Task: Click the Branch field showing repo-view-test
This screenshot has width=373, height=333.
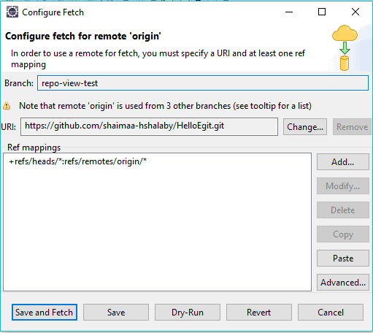Action: coord(203,83)
